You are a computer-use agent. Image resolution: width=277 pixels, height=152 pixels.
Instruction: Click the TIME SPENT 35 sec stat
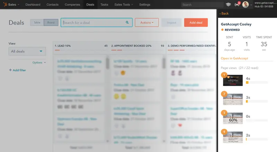click(264, 44)
